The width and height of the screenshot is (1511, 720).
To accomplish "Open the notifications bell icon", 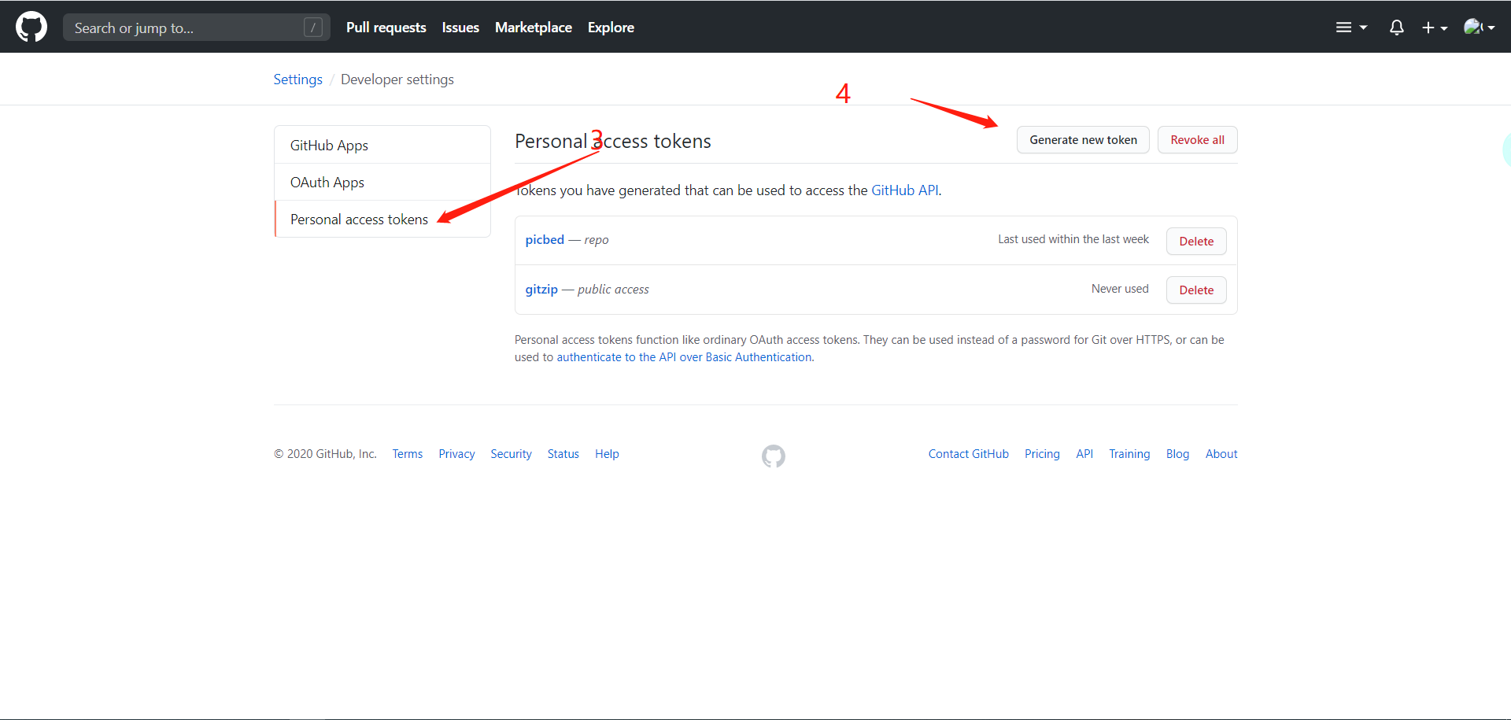I will (1397, 28).
